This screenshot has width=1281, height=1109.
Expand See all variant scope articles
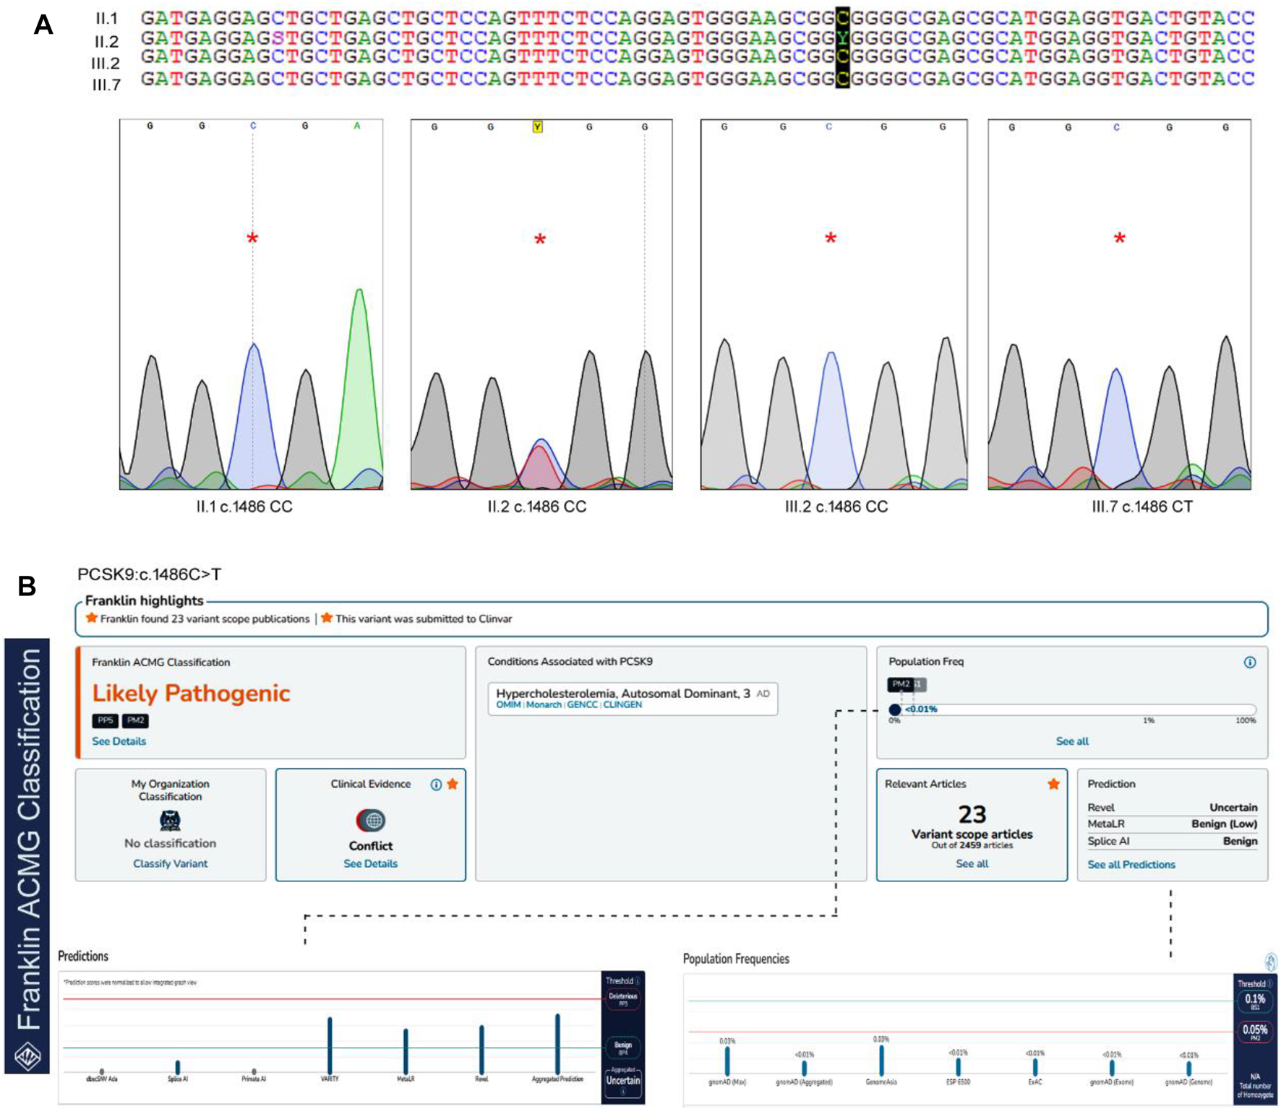click(x=972, y=863)
